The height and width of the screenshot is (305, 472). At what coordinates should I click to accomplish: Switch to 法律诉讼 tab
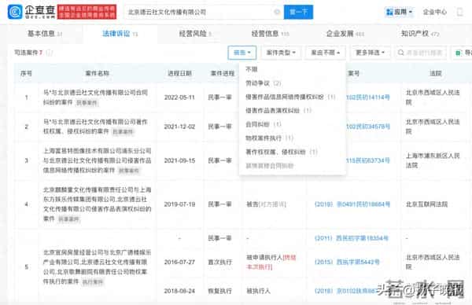click(x=120, y=34)
